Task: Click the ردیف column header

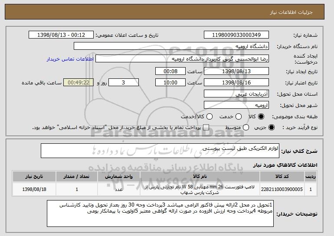Action: click(311, 177)
